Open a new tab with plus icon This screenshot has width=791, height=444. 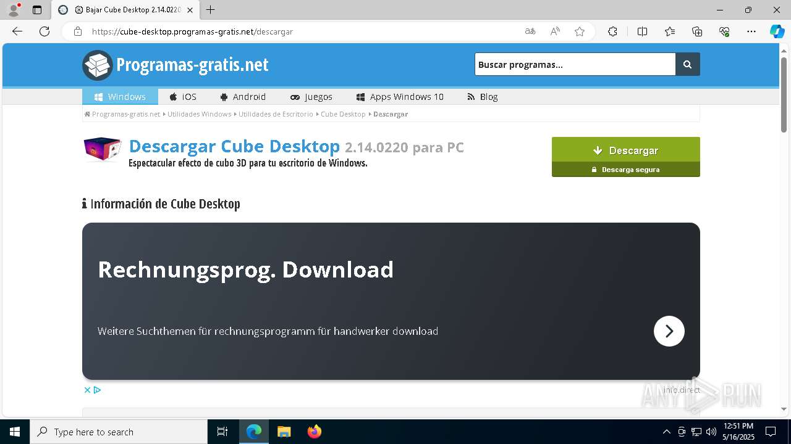point(211,10)
